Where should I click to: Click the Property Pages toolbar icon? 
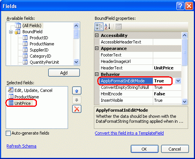pyautogui.click(x=119, y=27)
